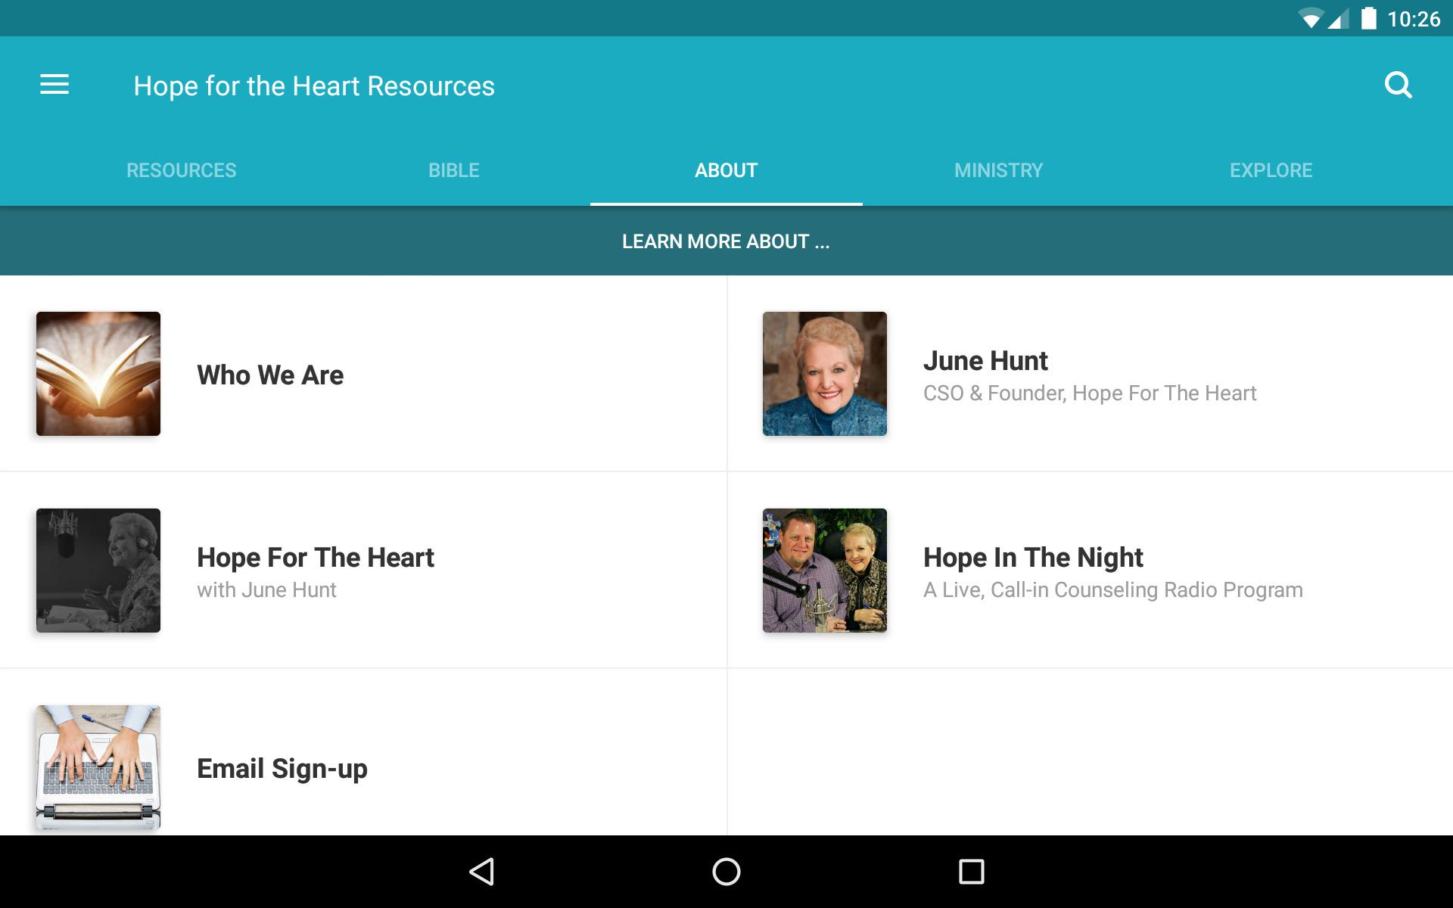
Task: Tap the Wi-Fi status icon
Action: pyautogui.click(x=1310, y=19)
